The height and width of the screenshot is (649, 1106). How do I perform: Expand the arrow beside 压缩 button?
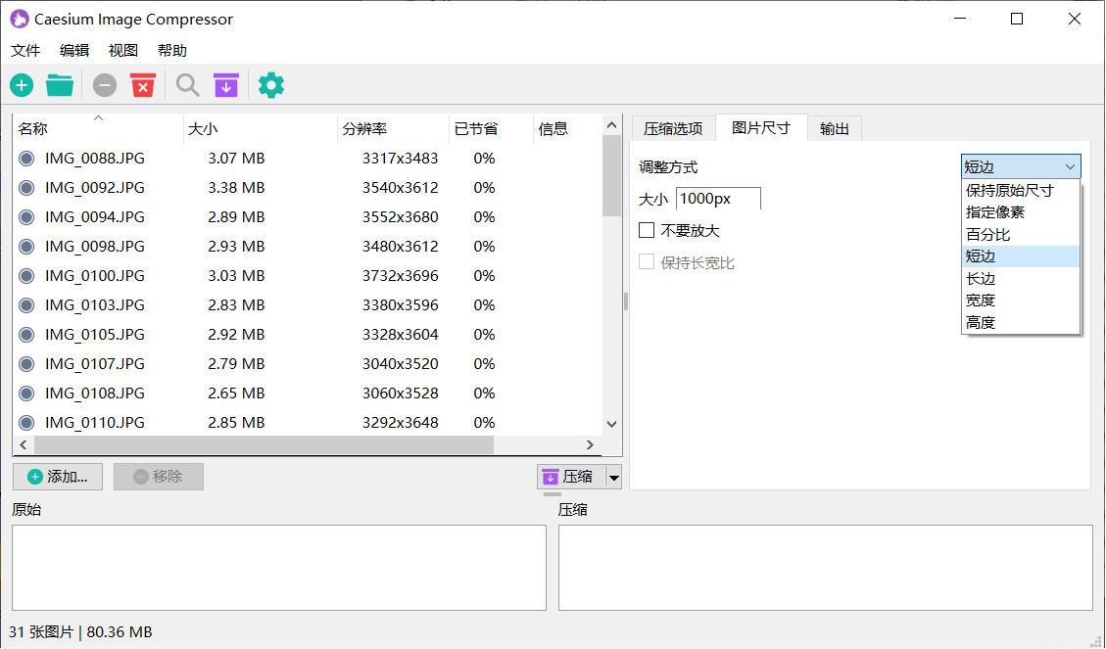pos(614,478)
